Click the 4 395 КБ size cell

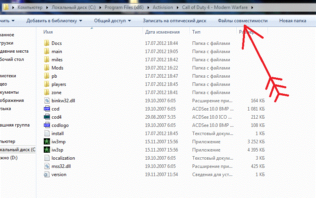[x=256, y=150]
